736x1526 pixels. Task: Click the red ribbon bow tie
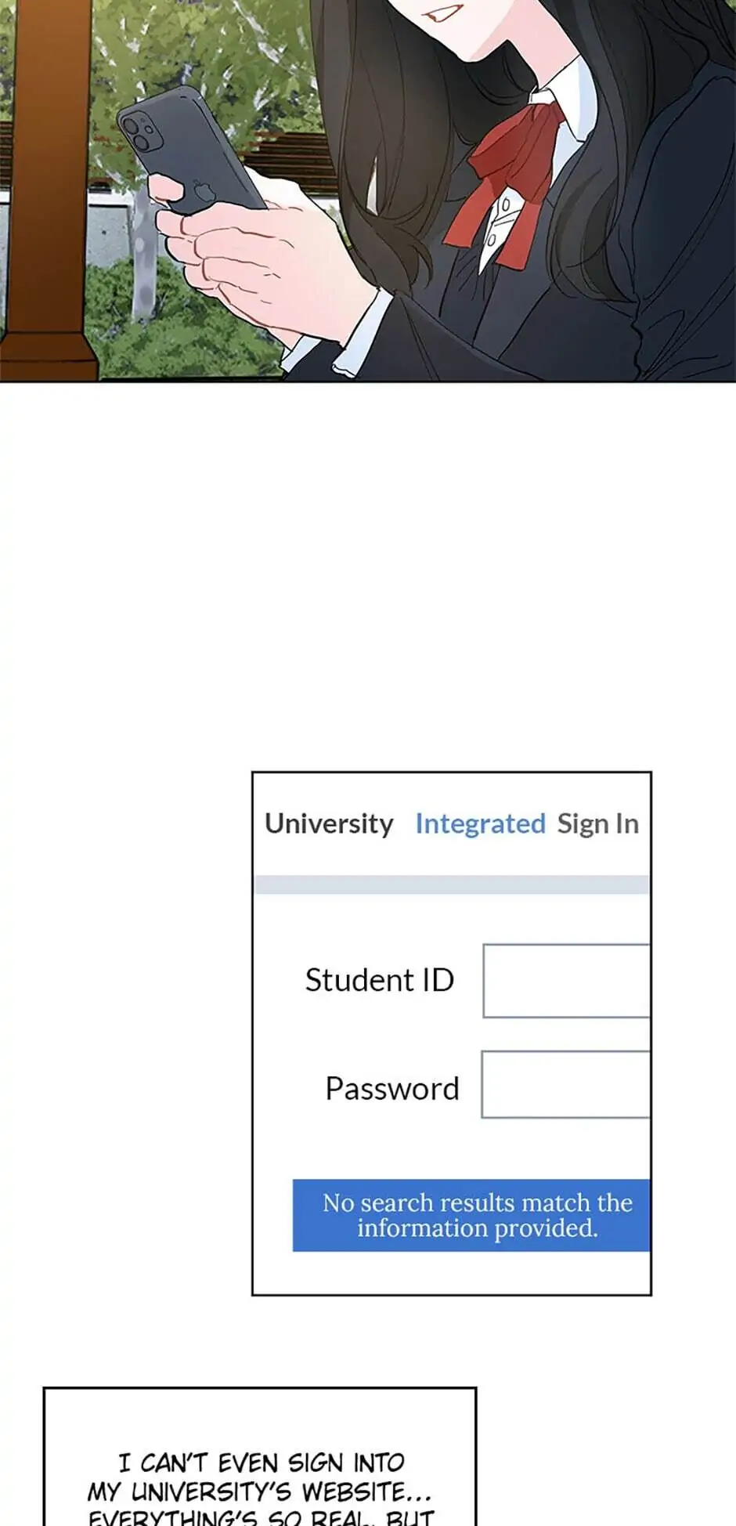point(509,183)
